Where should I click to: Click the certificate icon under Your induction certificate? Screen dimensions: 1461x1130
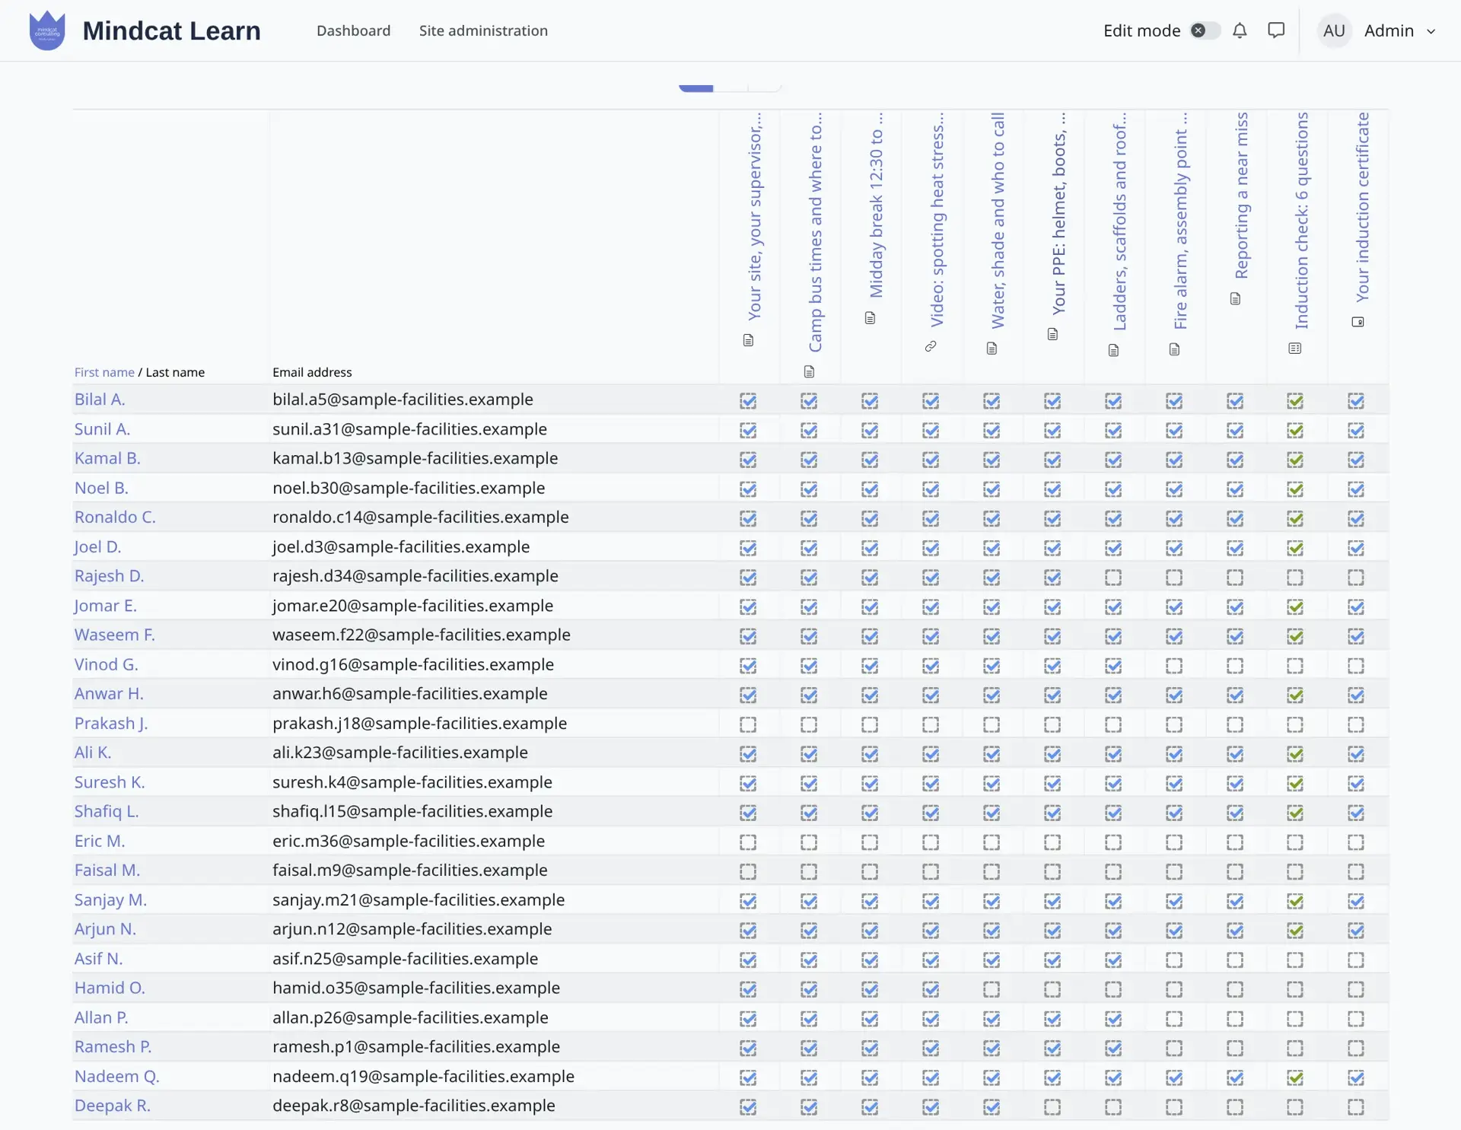1358,322
